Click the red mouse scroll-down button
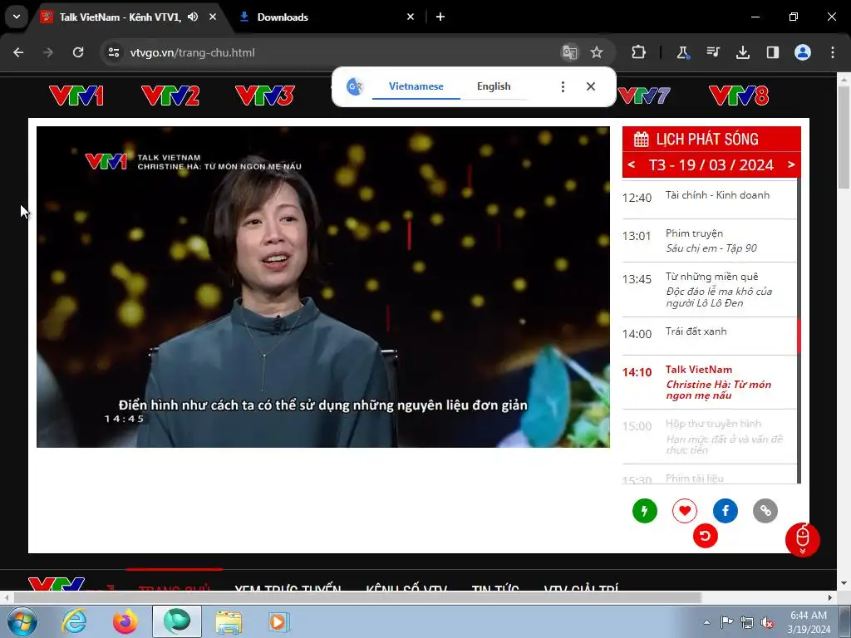Screen dimensions: 851x638 [x=802, y=540]
